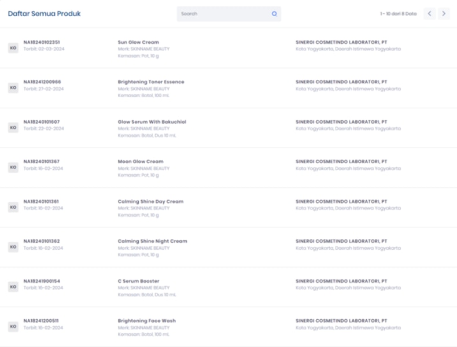Select registration number NA18240101367

(x=42, y=161)
